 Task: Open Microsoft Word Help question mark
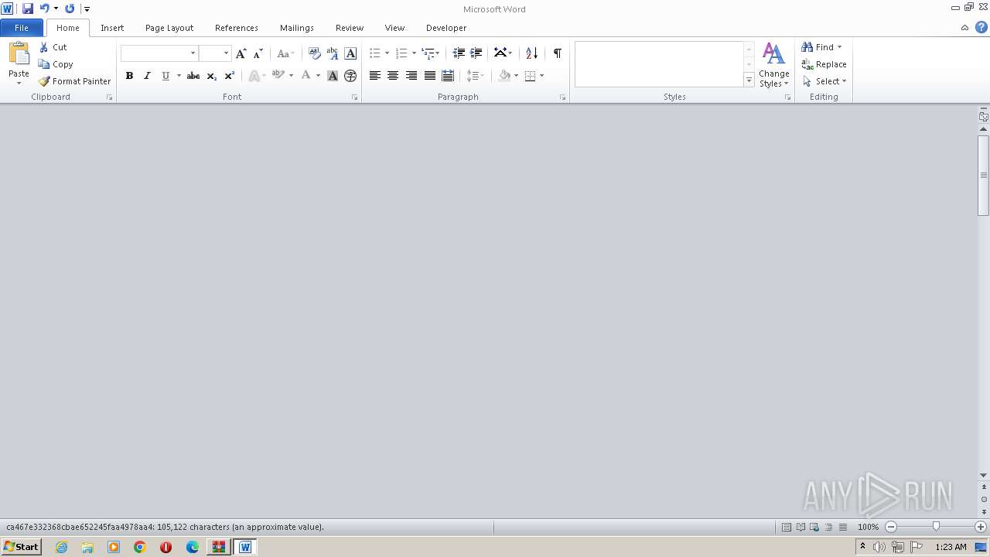[x=981, y=27]
